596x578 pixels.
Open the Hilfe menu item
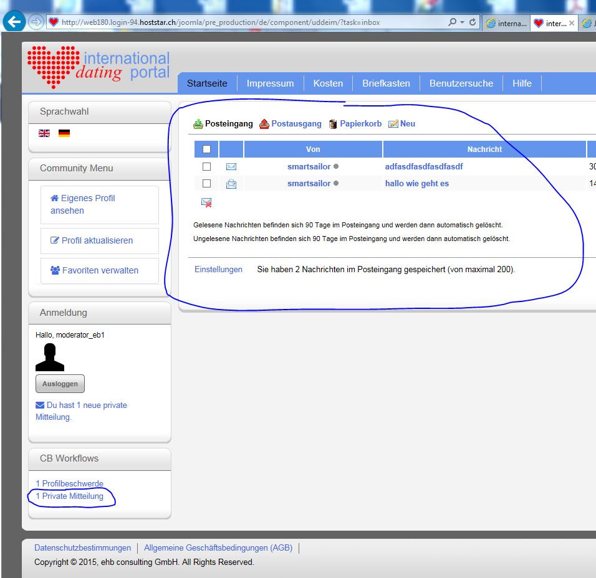click(x=522, y=83)
